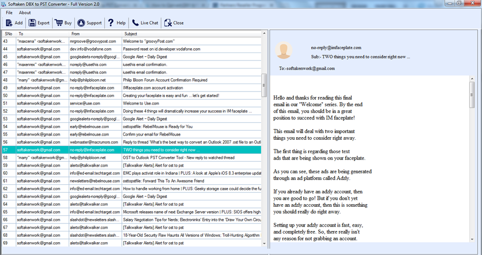Select row 45 Google Alert Daily Digest
482x255 pixels.
tap(132, 57)
